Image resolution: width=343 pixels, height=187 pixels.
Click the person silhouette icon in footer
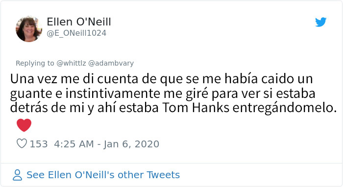click(x=17, y=175)
